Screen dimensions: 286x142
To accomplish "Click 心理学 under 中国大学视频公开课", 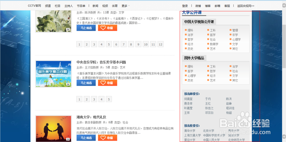I will [x=237, y=40].
